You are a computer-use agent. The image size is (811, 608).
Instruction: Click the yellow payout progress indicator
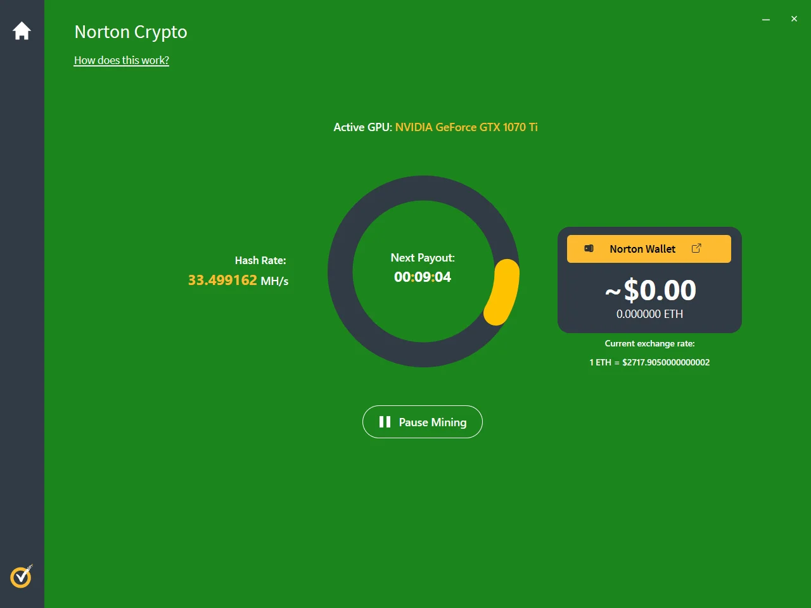[502, 292]
